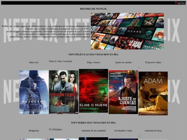Viewport: 187px width, 140px height.
Task: Click the 'Inventando a Anna' series title
Action: click(x=123, y=131)
